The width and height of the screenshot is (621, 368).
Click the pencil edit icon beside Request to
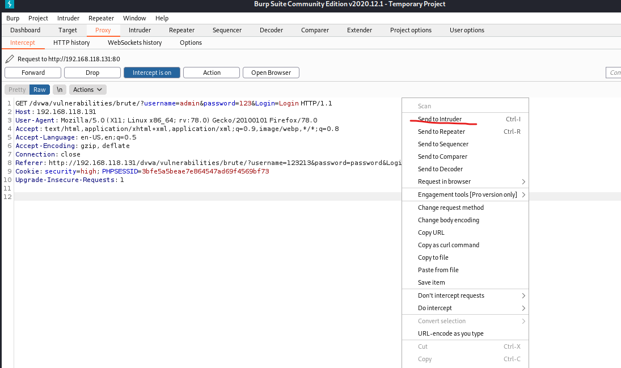[10, 59]
